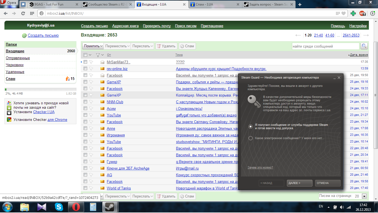Tick checkbox for Anne message
The width and height of the screenshot is (378, 213).
coord(85,128)
